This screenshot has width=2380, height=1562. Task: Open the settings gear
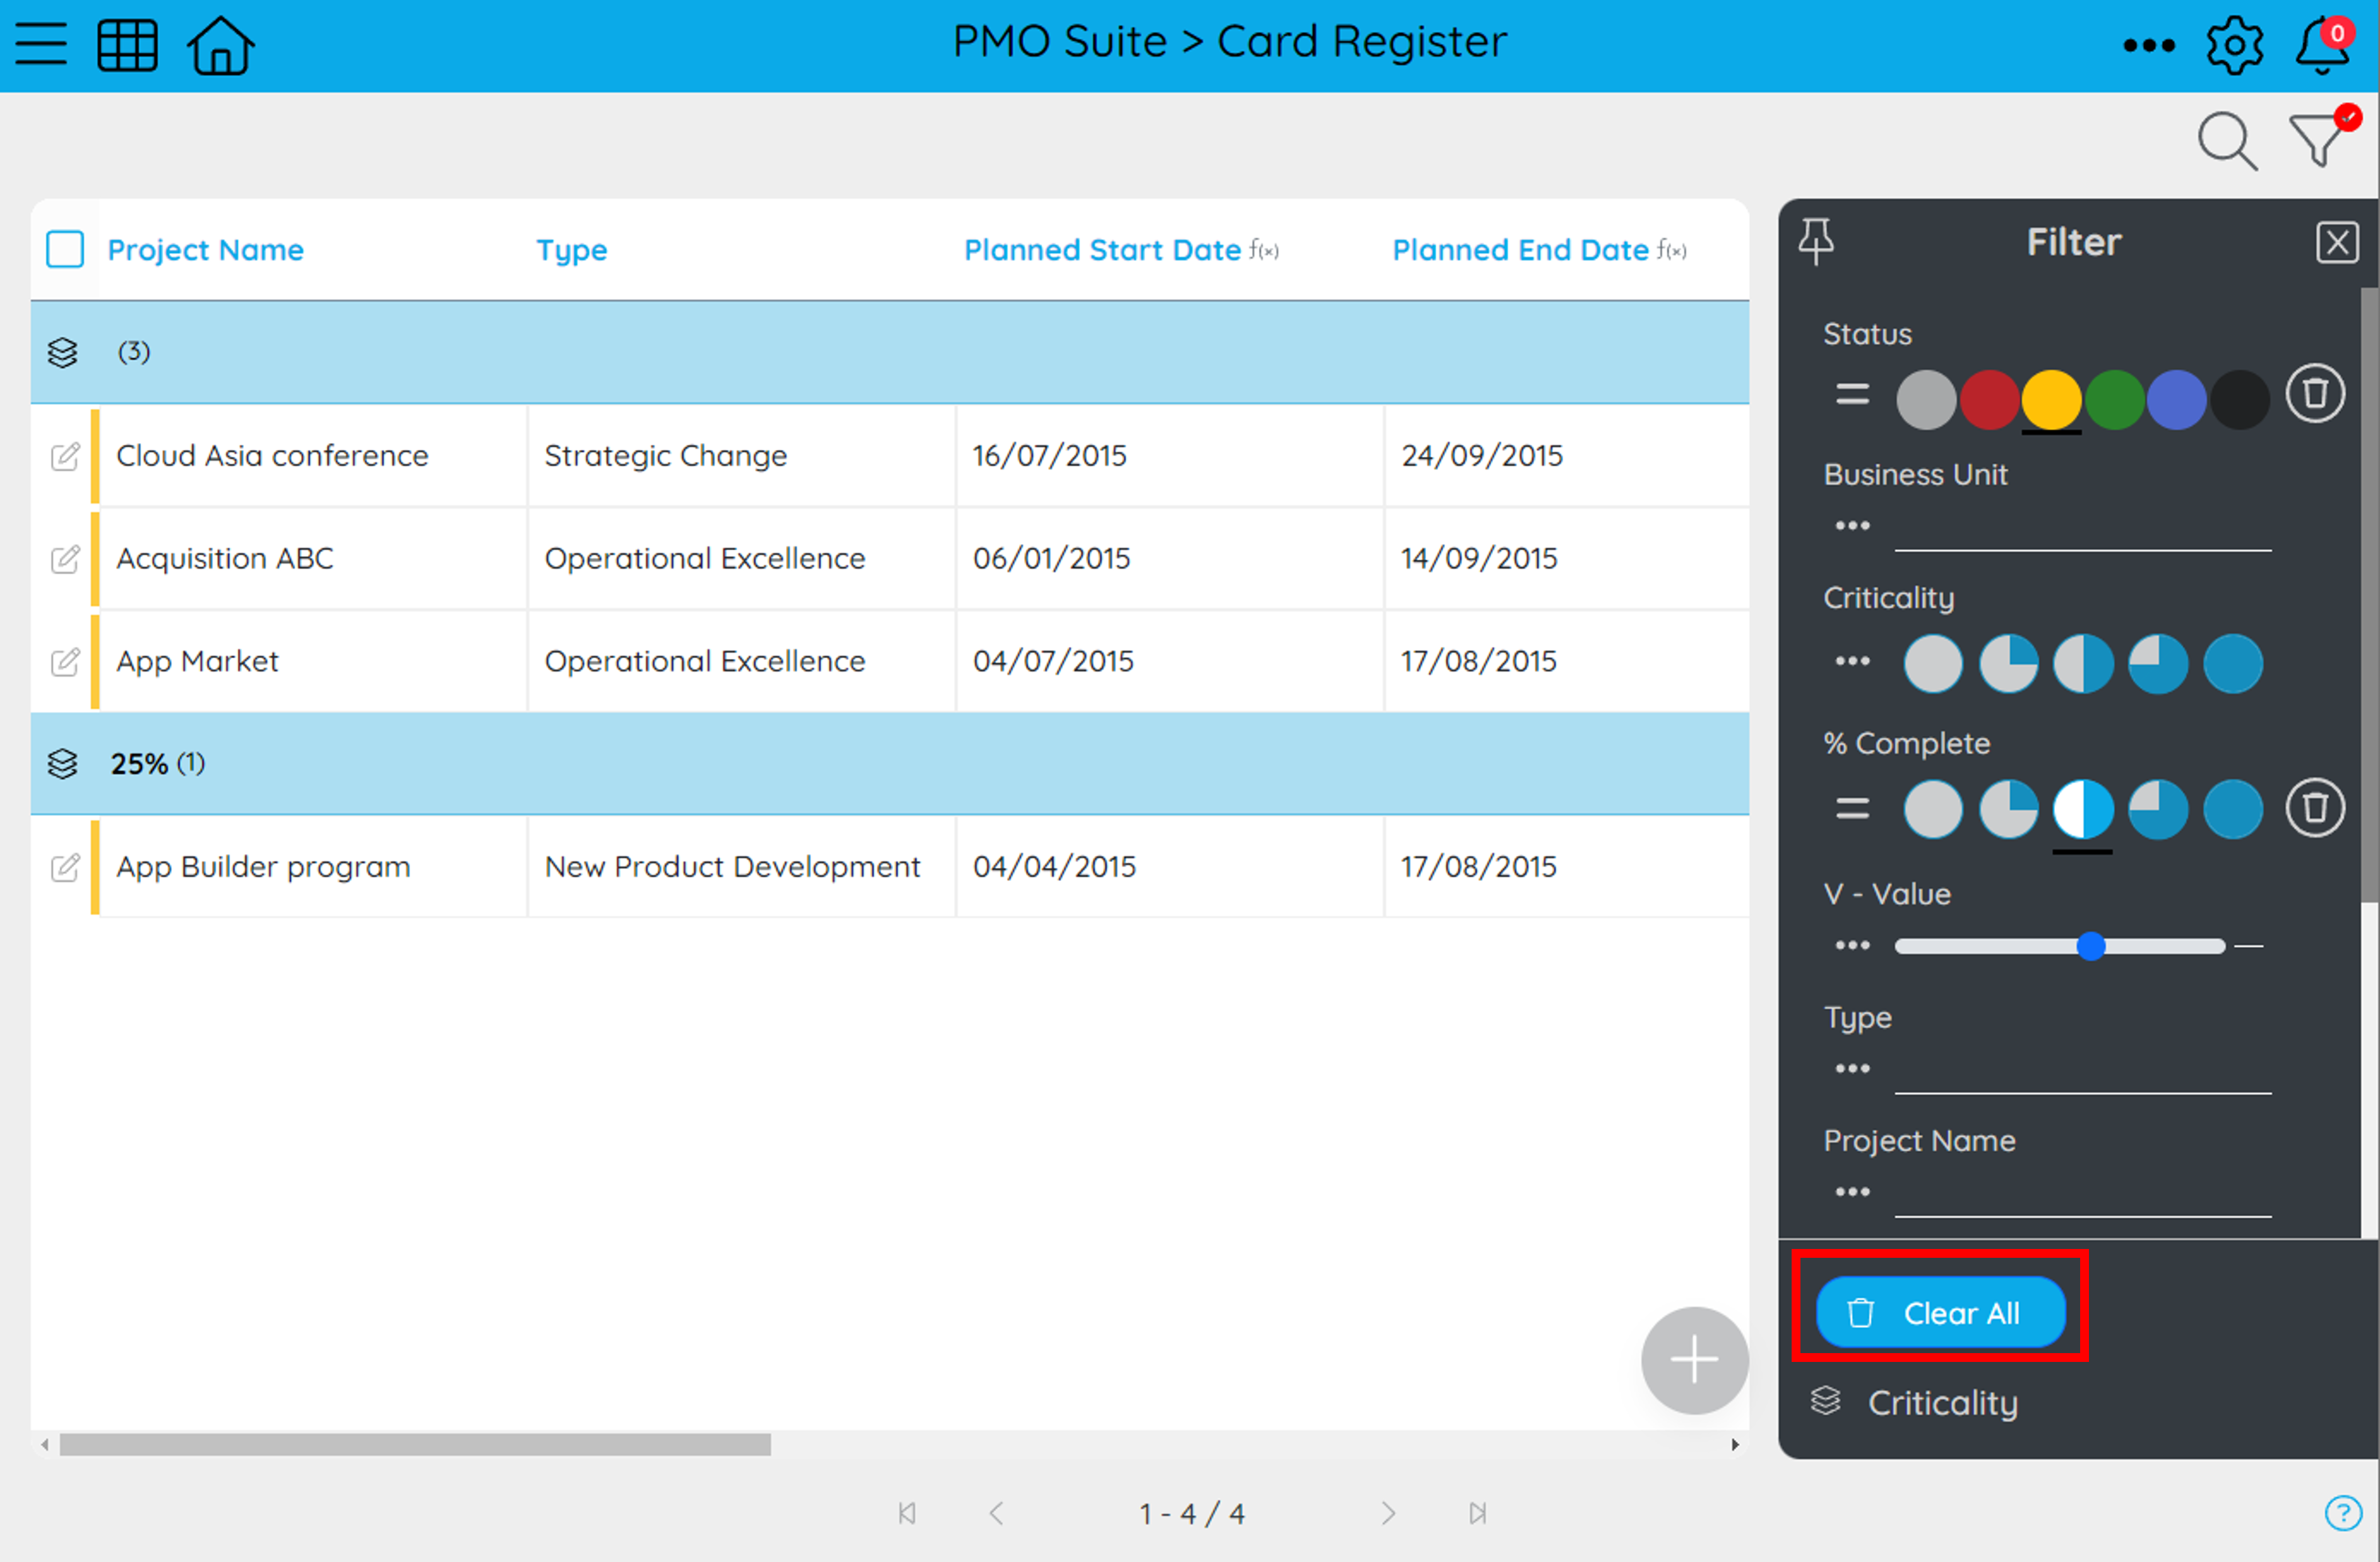coord(2234,45)
